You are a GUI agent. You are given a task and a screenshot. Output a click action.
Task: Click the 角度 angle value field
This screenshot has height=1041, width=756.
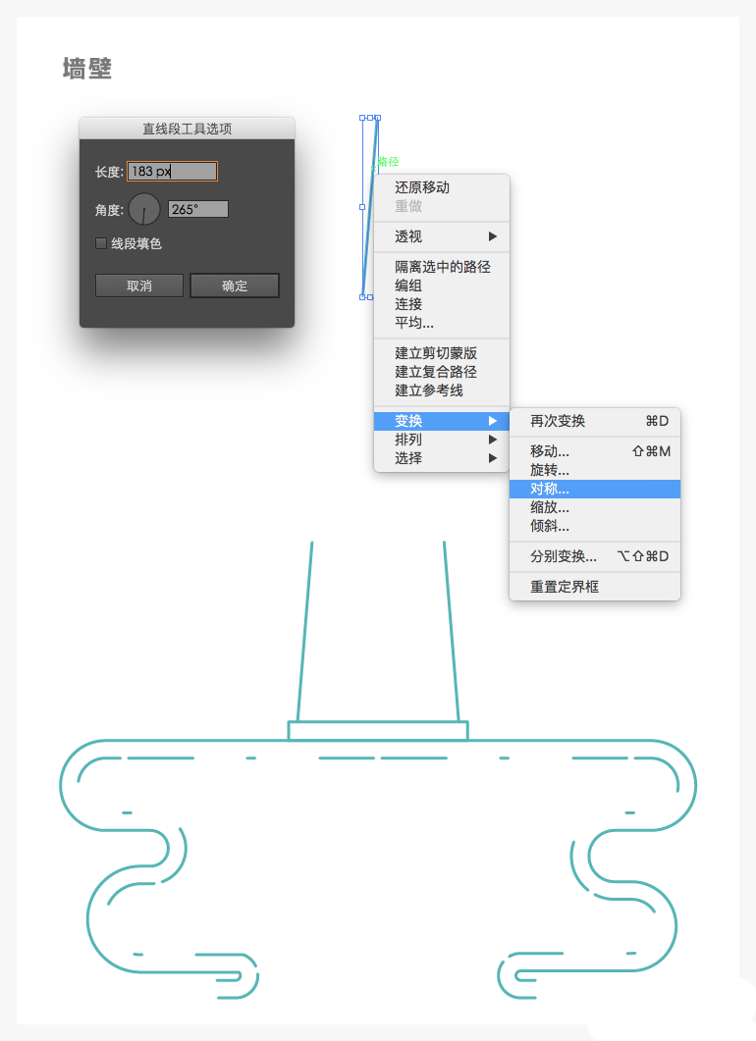tap(198, 209)
